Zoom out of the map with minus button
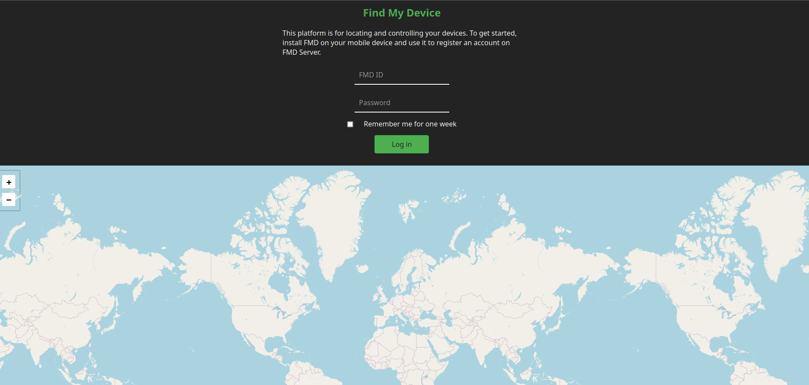This screenshot has height=385, width=809. [x=9, y=199]
